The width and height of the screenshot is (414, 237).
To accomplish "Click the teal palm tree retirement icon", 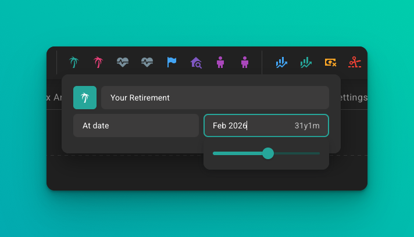I will click(x=74, y=62).
